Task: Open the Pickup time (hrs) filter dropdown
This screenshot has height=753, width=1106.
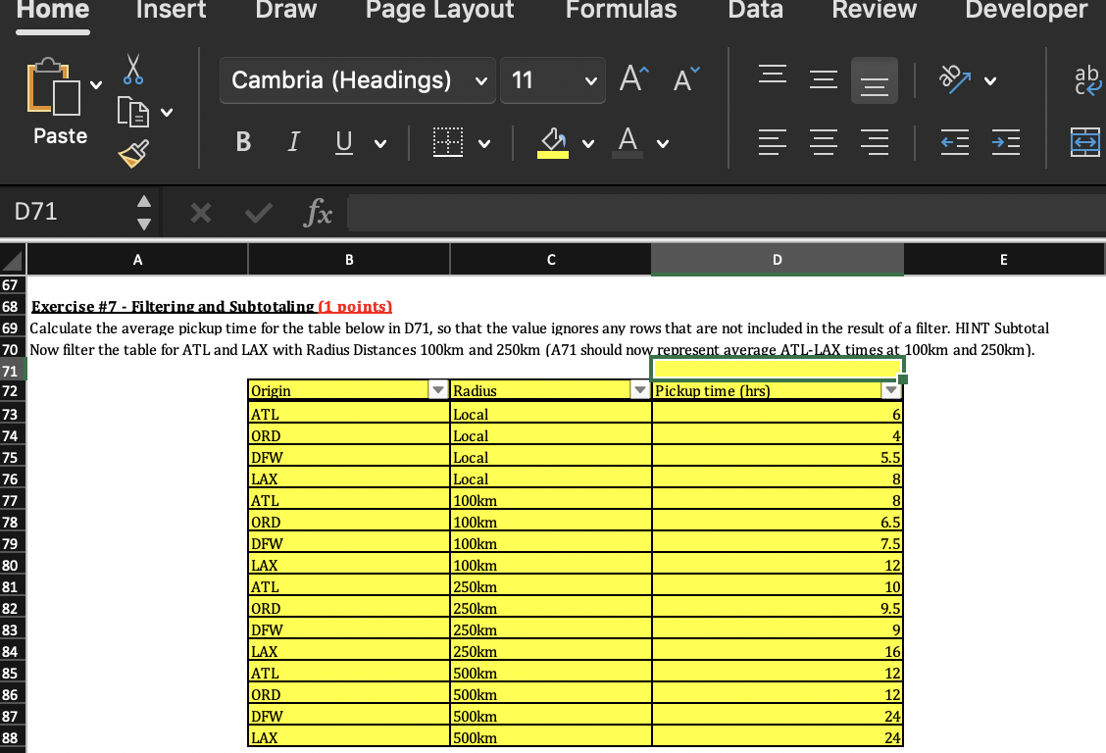Action: (x=891, y=389)
